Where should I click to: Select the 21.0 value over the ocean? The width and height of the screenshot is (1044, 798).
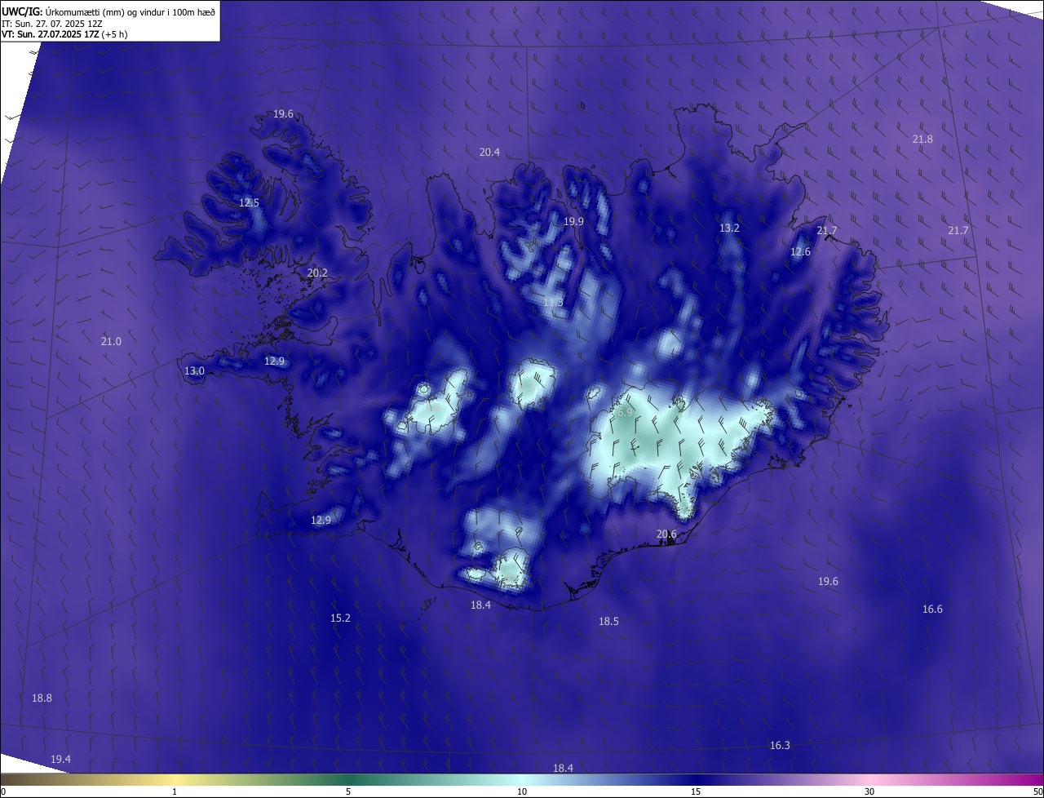tap(111, 341)
